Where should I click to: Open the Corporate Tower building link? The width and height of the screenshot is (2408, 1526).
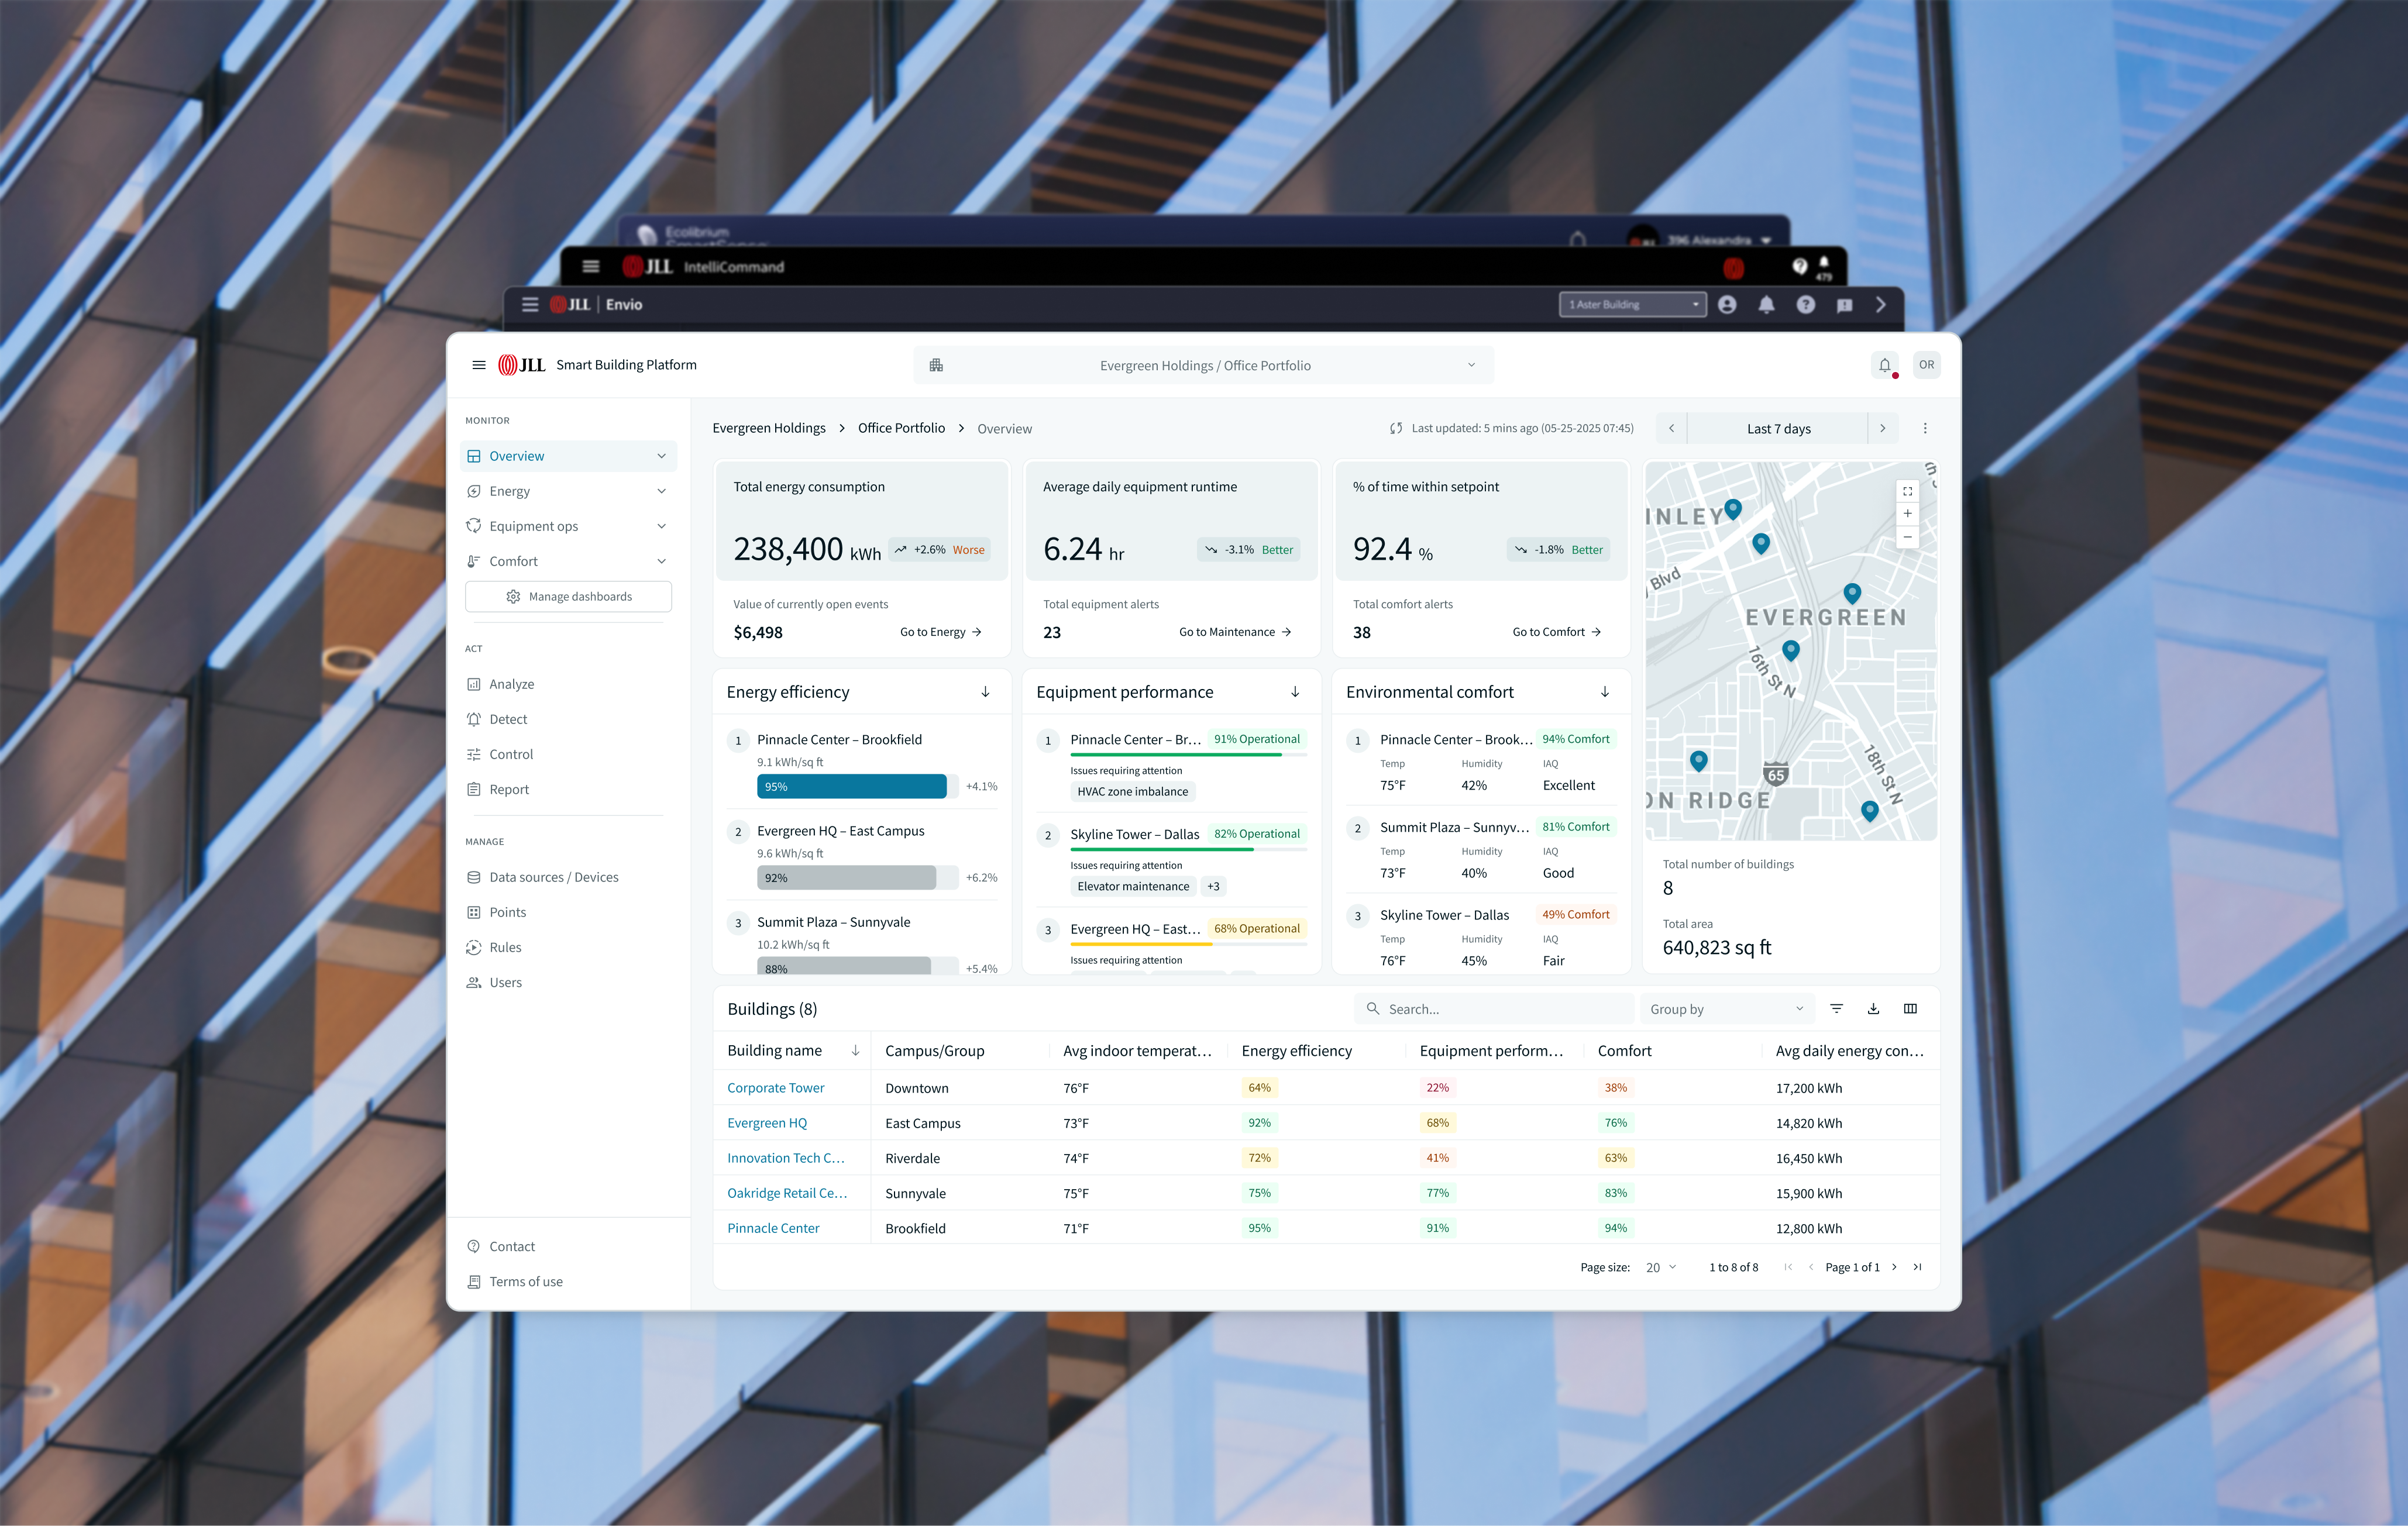(x=776, y=1088)
